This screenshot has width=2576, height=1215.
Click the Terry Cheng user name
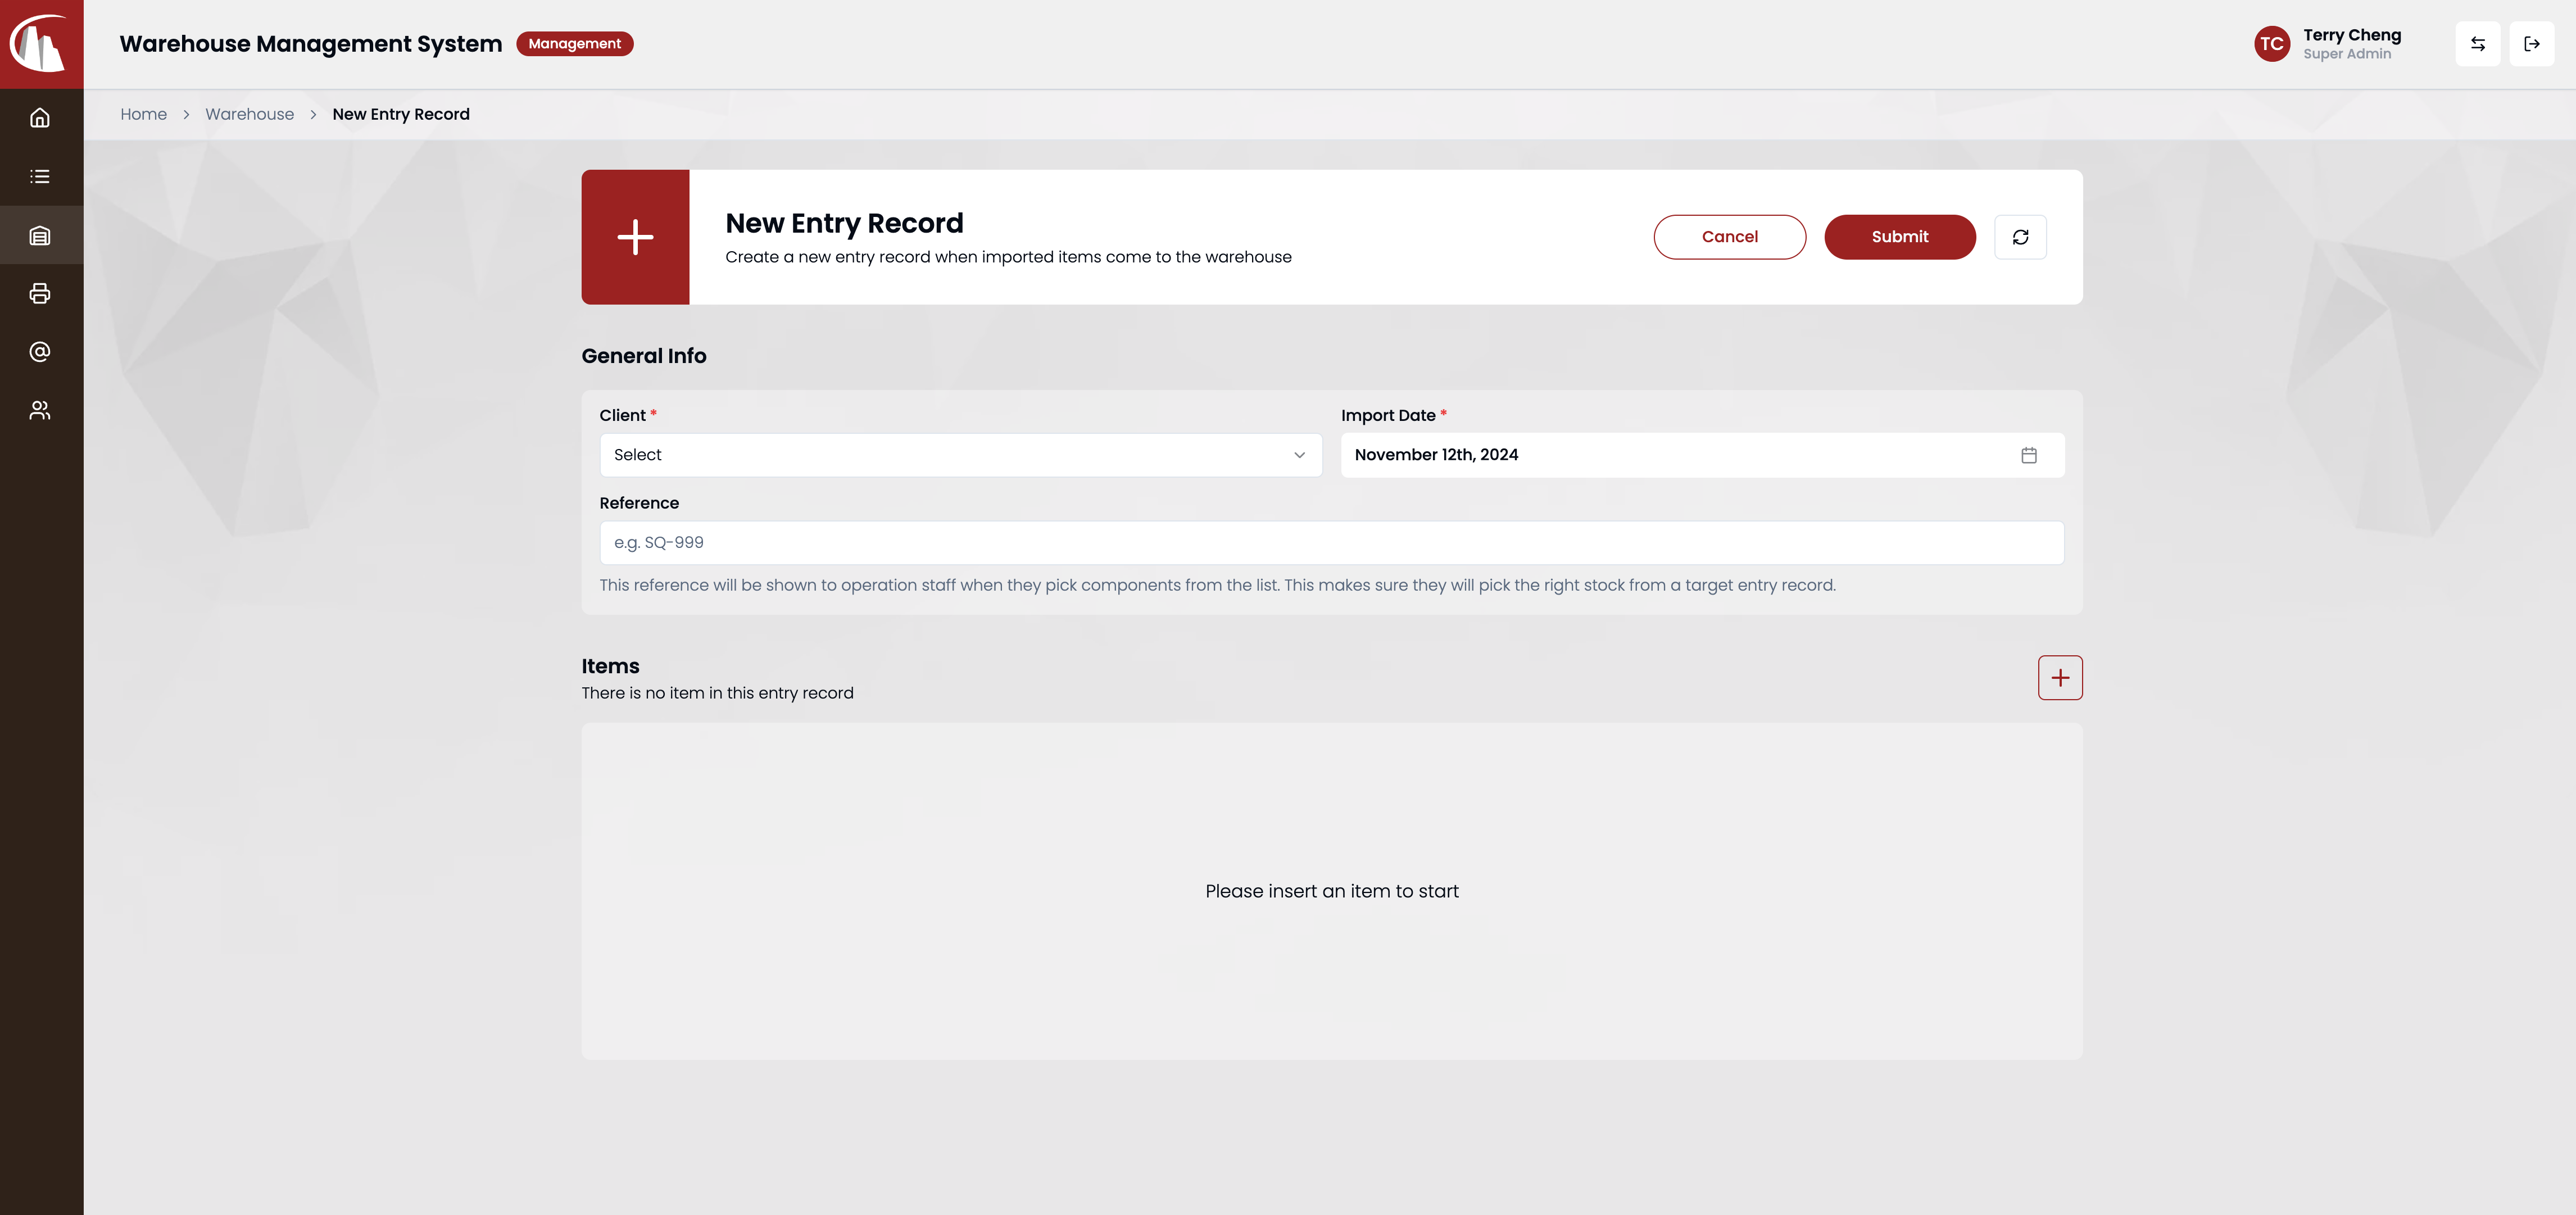pyautogui.click(x=2351, y=35)
